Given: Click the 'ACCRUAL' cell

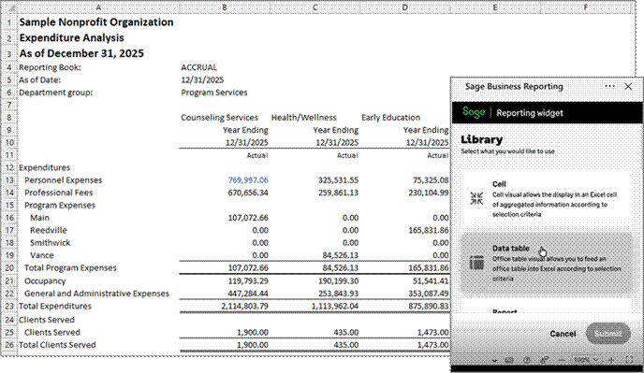Looking at the screenshot, I should pyautogui.click(x=198, y=67).
